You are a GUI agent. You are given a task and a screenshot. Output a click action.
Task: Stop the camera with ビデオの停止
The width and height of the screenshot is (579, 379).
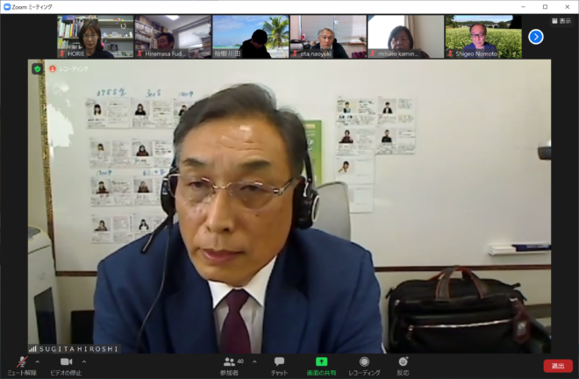(65, 365)
